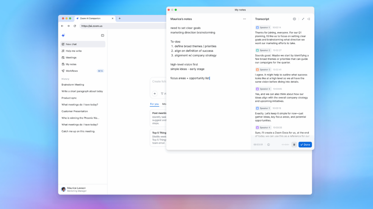Click the info icon beside the recording timer

click(x=269, y=145)
